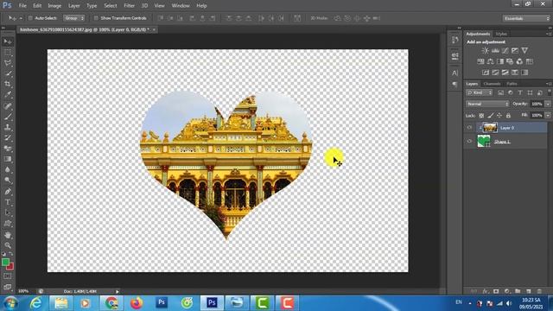
Task: Select the Clone Stamp tool
Action: [x=8, y=127]
